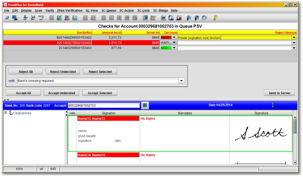This screenshot has height=177, width=303.
Task: Open the SC-Queue menu
Action: pyautogui.click(x=109, y=11)
